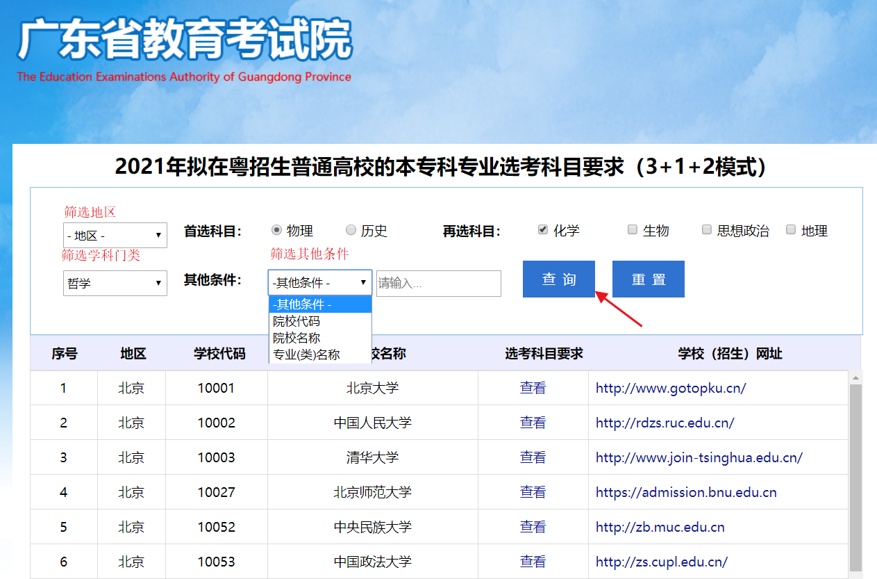Open 查看 link for 北京大学
Viewport: 877px width, 579px height.
[x=533, y=388]
